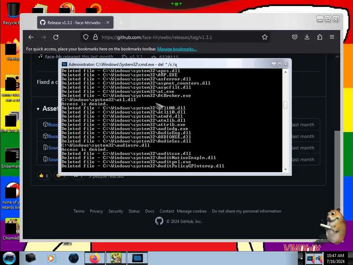
Task: Click Do not share my personal information
Action: coord(246,211)
